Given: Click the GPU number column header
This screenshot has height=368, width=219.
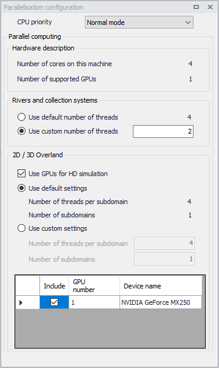Looking at the screenshot, I should point(94,285).
